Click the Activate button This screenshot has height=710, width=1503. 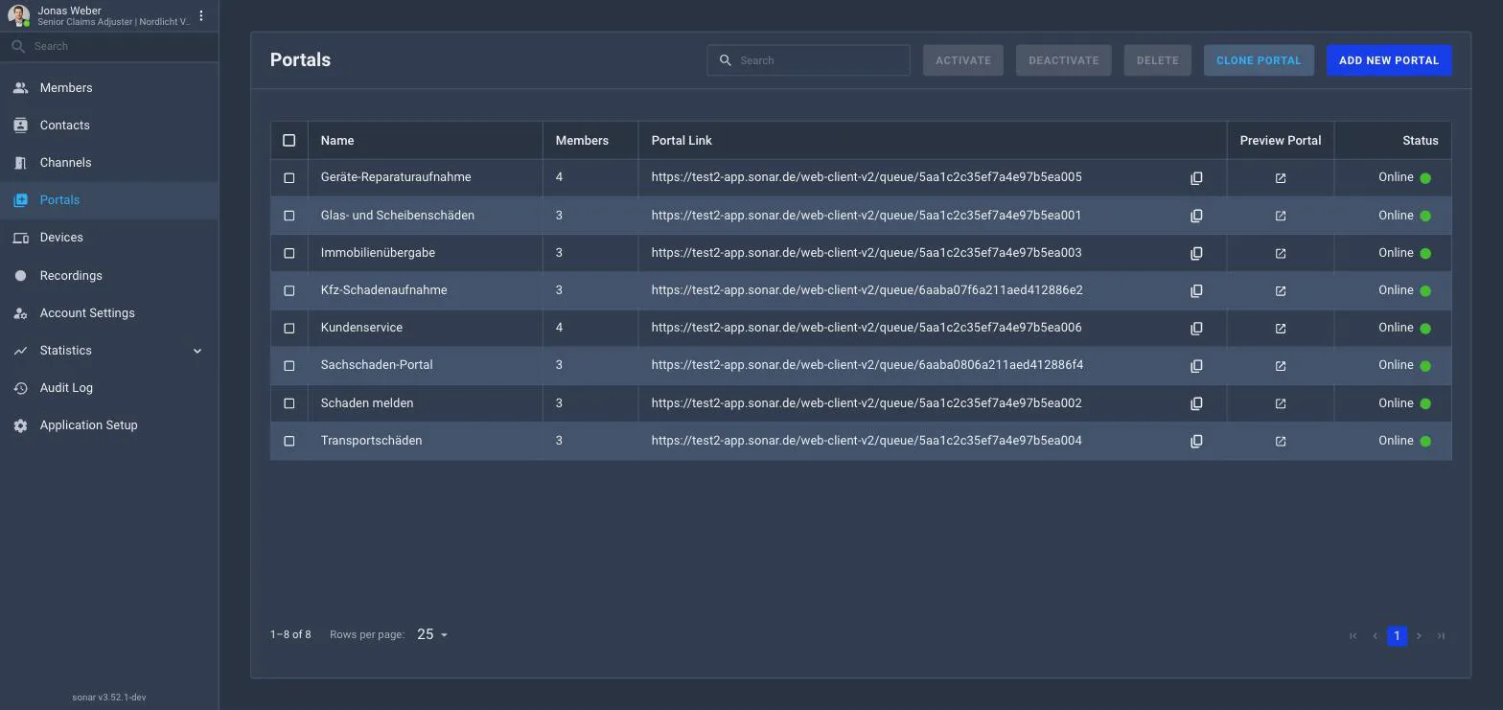pos(963,60)
